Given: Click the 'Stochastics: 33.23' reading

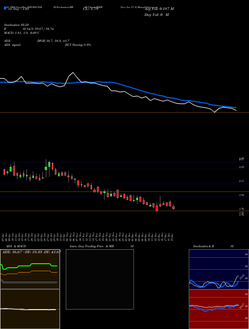Looking at the screenshot, I should click(x=16, y=25).
